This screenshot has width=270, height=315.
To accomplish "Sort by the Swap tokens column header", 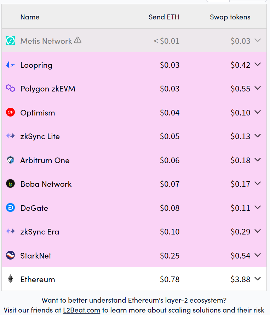I will (230, 17).
